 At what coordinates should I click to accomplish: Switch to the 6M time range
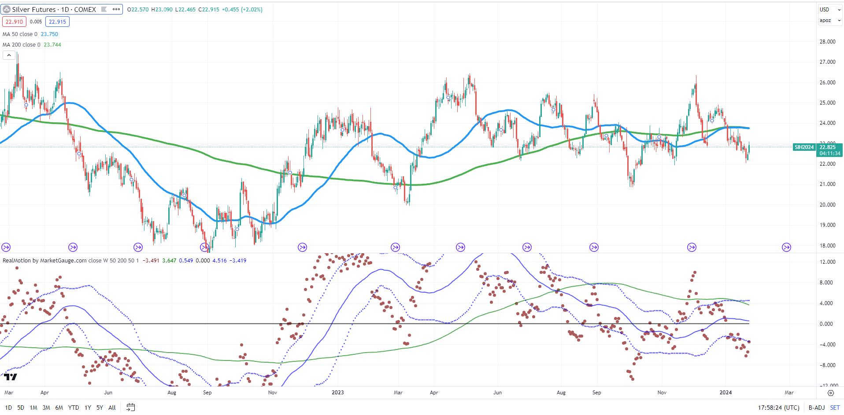click(59, 408)
